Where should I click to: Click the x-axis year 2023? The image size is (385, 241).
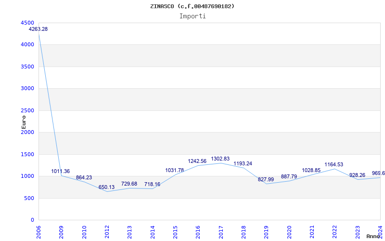point(358,232)
